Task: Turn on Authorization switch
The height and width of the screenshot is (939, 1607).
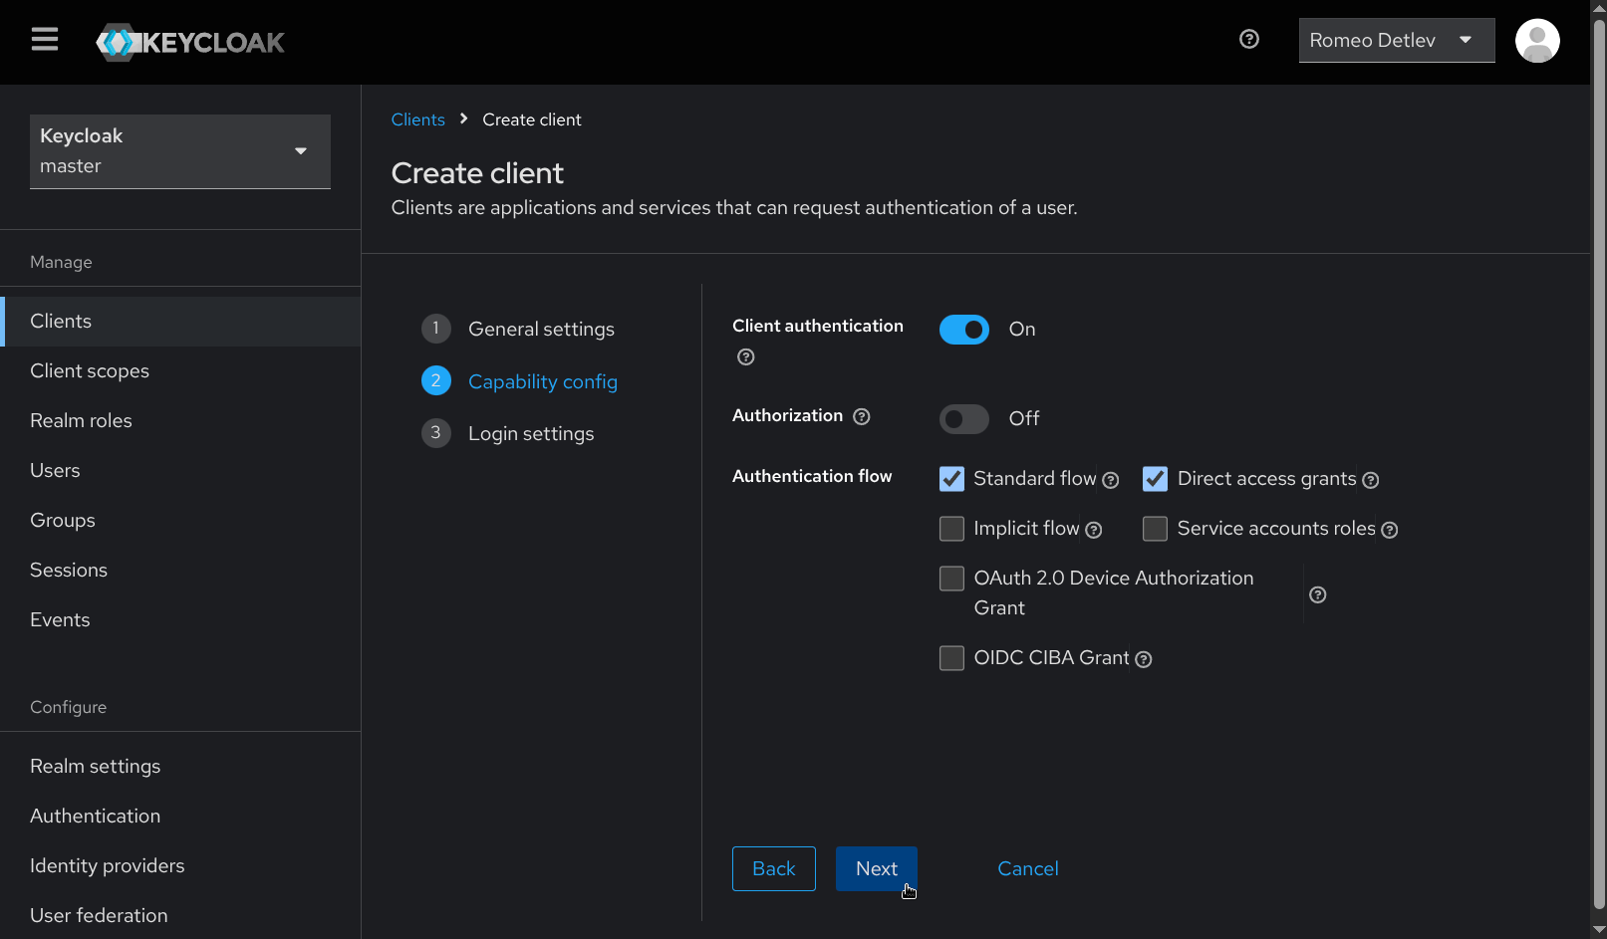Action: [964, 419]
